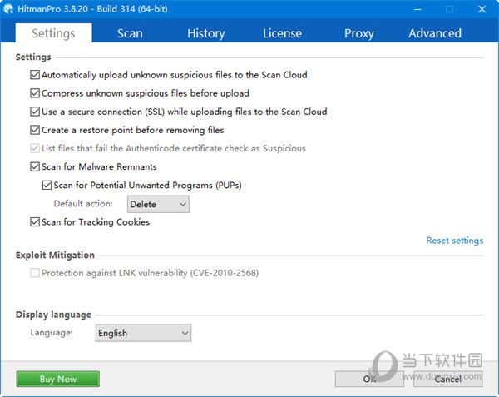The width and height of the screenshot is (499, 397).
Task: Toggle automatic upload of suspicious files checkbox
Action: (x=35, y=75)
